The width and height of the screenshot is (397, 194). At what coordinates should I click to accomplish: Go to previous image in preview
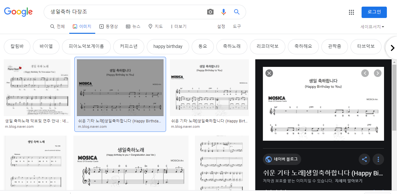365,73
